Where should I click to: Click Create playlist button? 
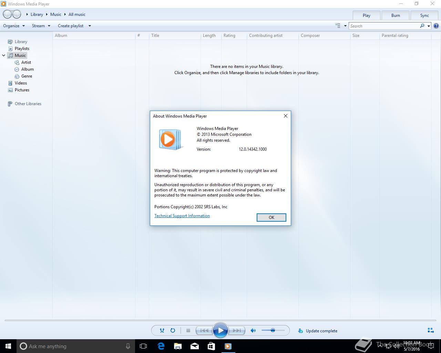[71, 26]
